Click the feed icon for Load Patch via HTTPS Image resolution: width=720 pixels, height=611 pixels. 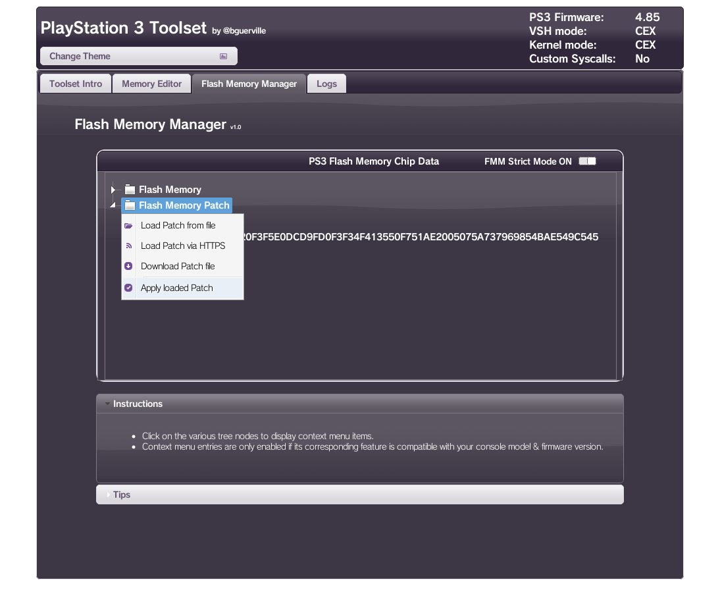click(128, 246)
